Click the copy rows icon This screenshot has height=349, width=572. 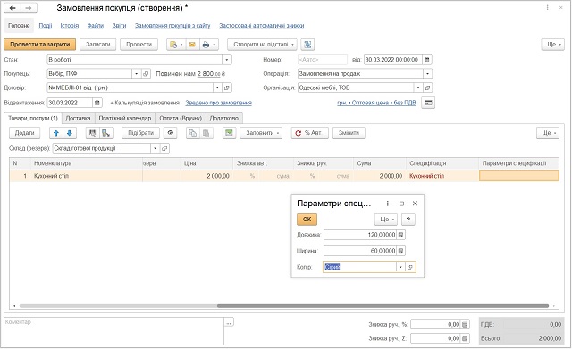[193, 133]
